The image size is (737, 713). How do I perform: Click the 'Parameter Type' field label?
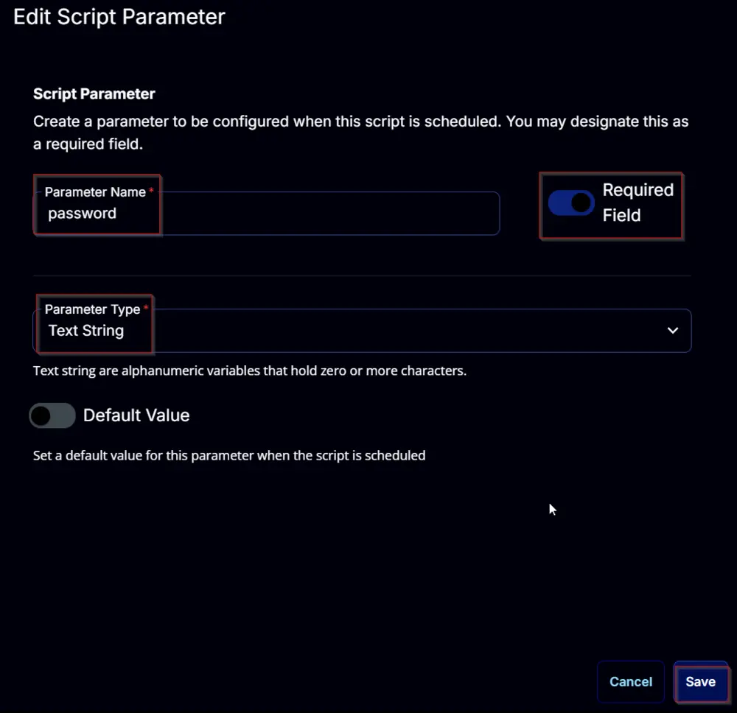92,309
